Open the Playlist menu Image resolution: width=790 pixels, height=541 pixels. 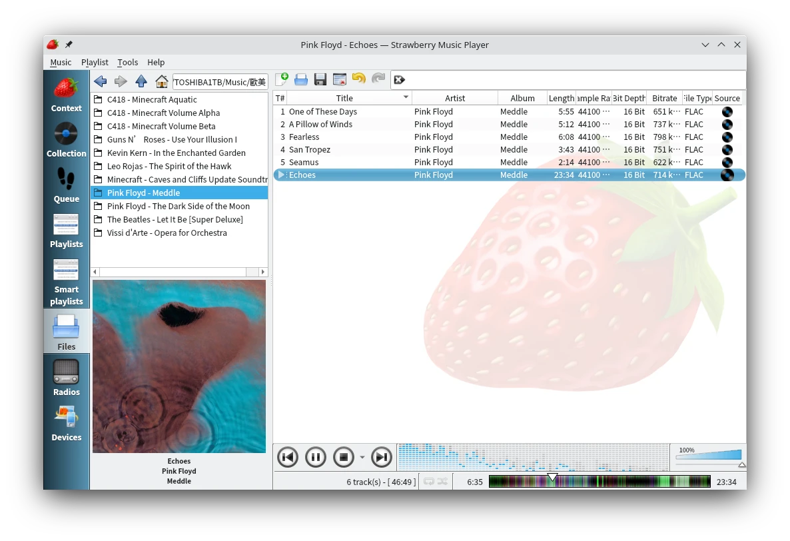(x=95, y=62)
